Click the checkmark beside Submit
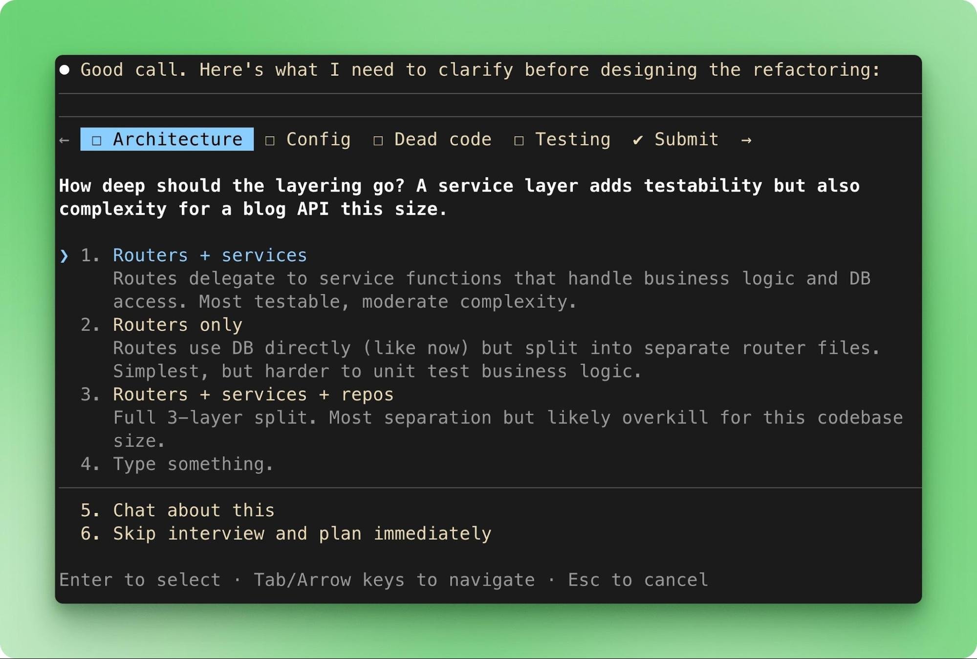This screenshot has width=977, height=659. tap(637, 140)
